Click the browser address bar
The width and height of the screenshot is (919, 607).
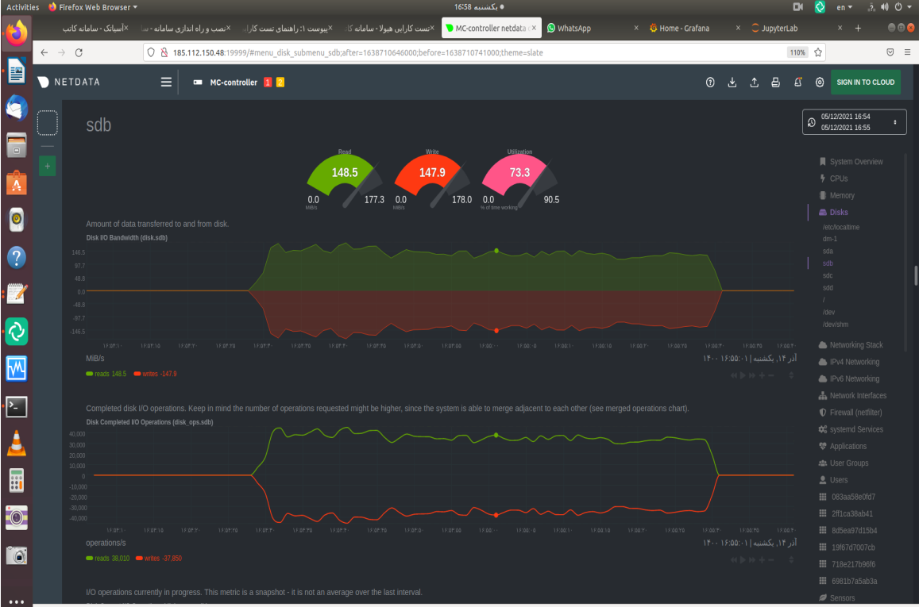pos(469,52)
